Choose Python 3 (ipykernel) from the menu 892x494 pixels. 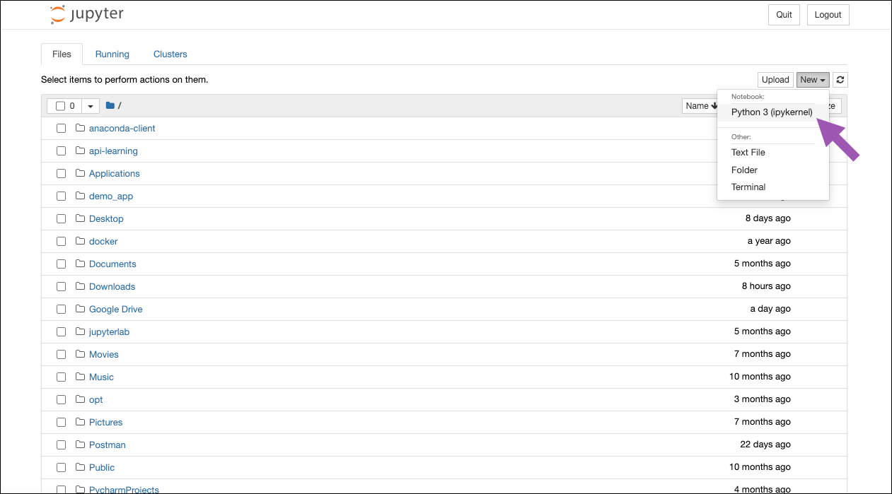[x=772, y=112]
